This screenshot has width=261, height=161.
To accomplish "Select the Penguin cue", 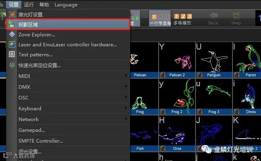I will pos(214,60).
